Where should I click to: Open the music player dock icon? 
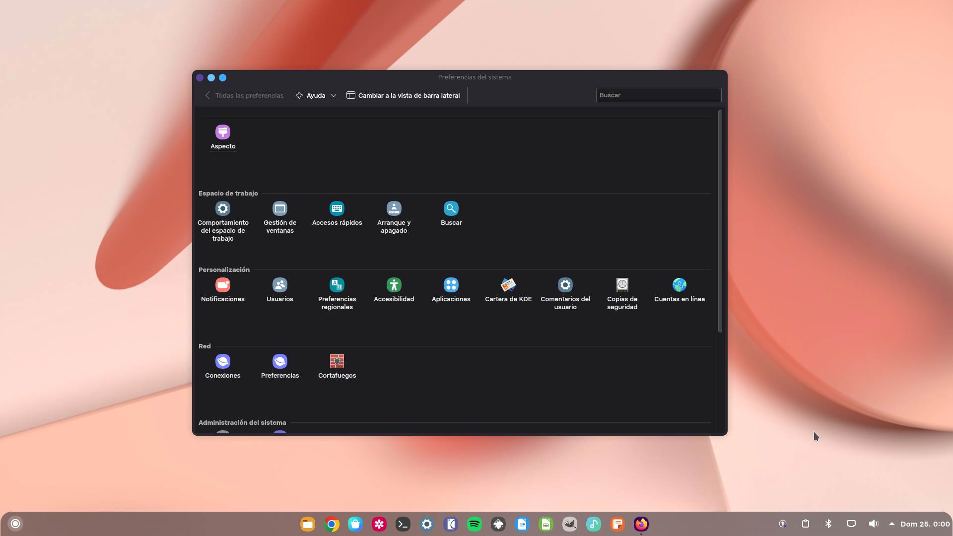[594, 524]
